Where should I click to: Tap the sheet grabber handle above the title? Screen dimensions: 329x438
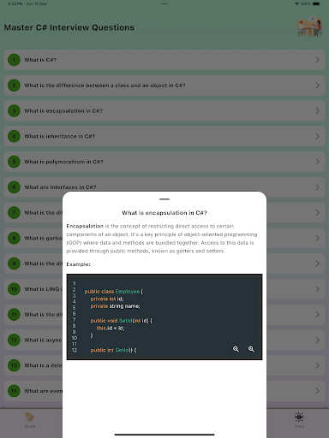pyautogui.click(x=164, y=199)
